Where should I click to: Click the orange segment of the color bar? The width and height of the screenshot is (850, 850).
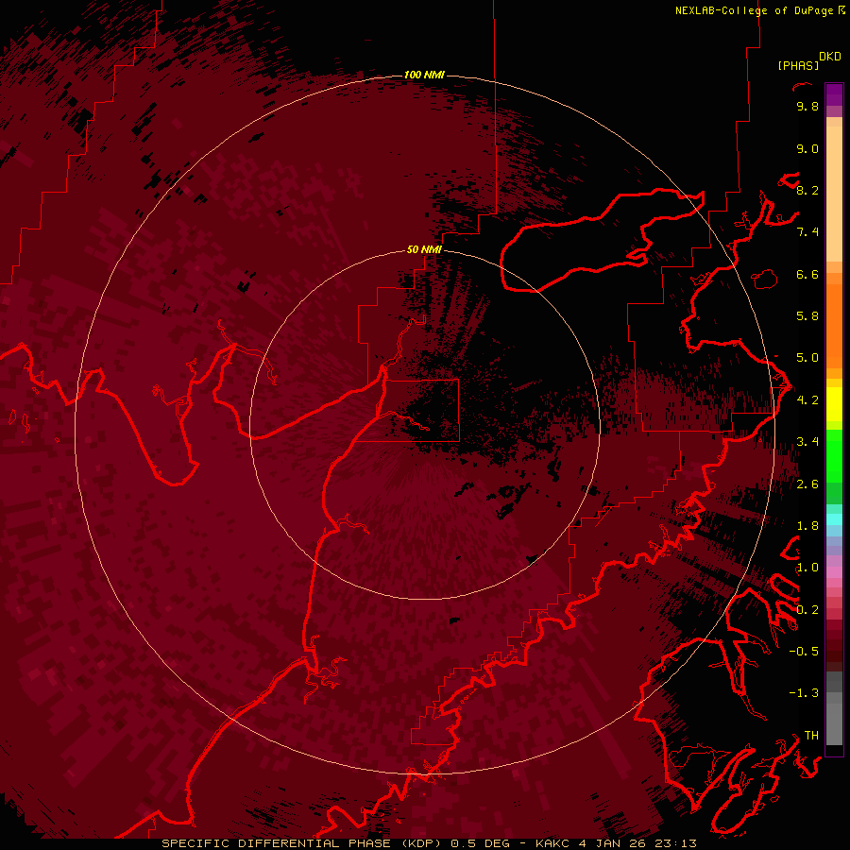pos(834,320)
